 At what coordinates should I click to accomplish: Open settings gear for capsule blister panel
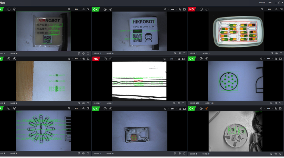click(x=276, y=53)
